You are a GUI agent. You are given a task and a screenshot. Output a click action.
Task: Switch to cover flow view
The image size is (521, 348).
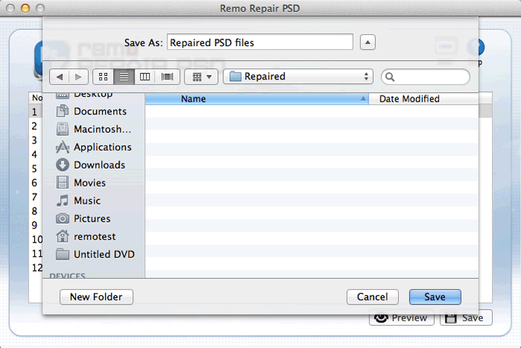point(167,77)
